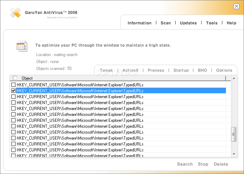This screenshot has width=244, height=174.
Task: Click the Stop button
Action: pyautogui.click(x=203, y=164)
